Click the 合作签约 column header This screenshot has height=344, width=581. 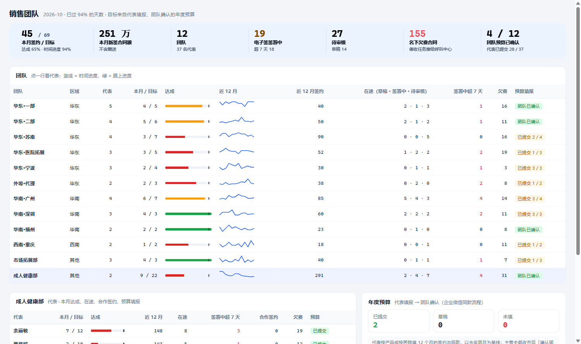click(268, 317)
